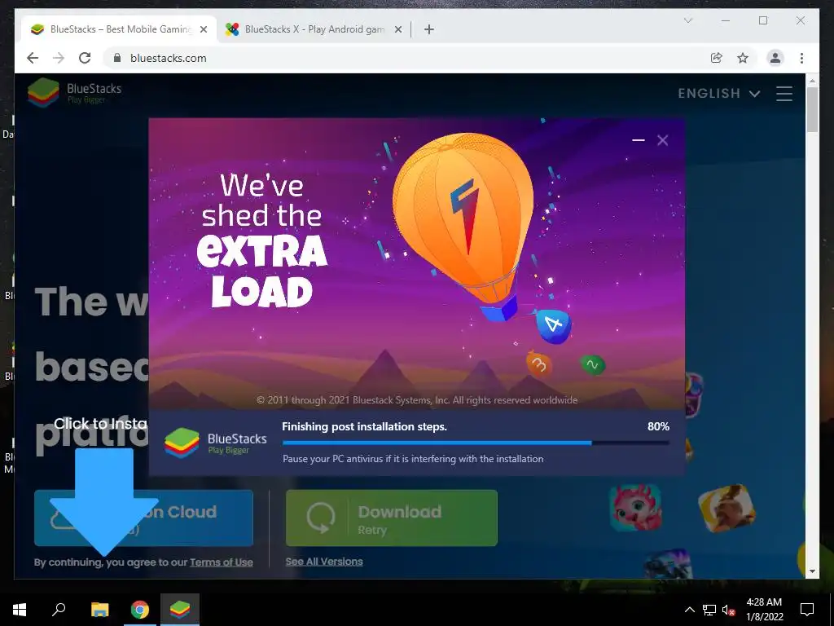Open Chrome from the taskbar

point(140,610)
